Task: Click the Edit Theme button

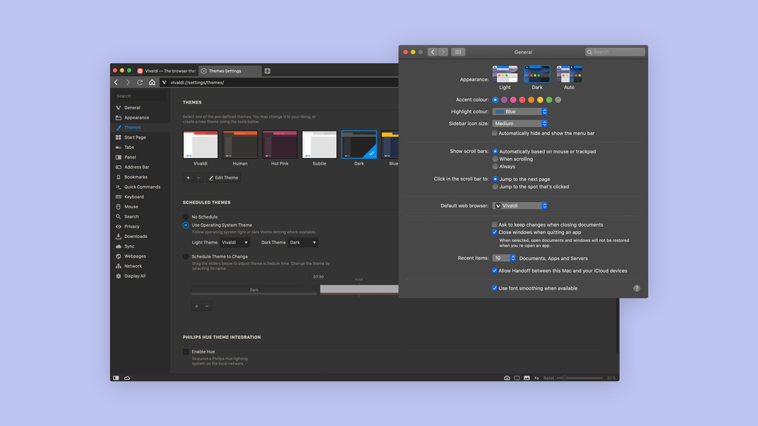Action: coord(224,178)
